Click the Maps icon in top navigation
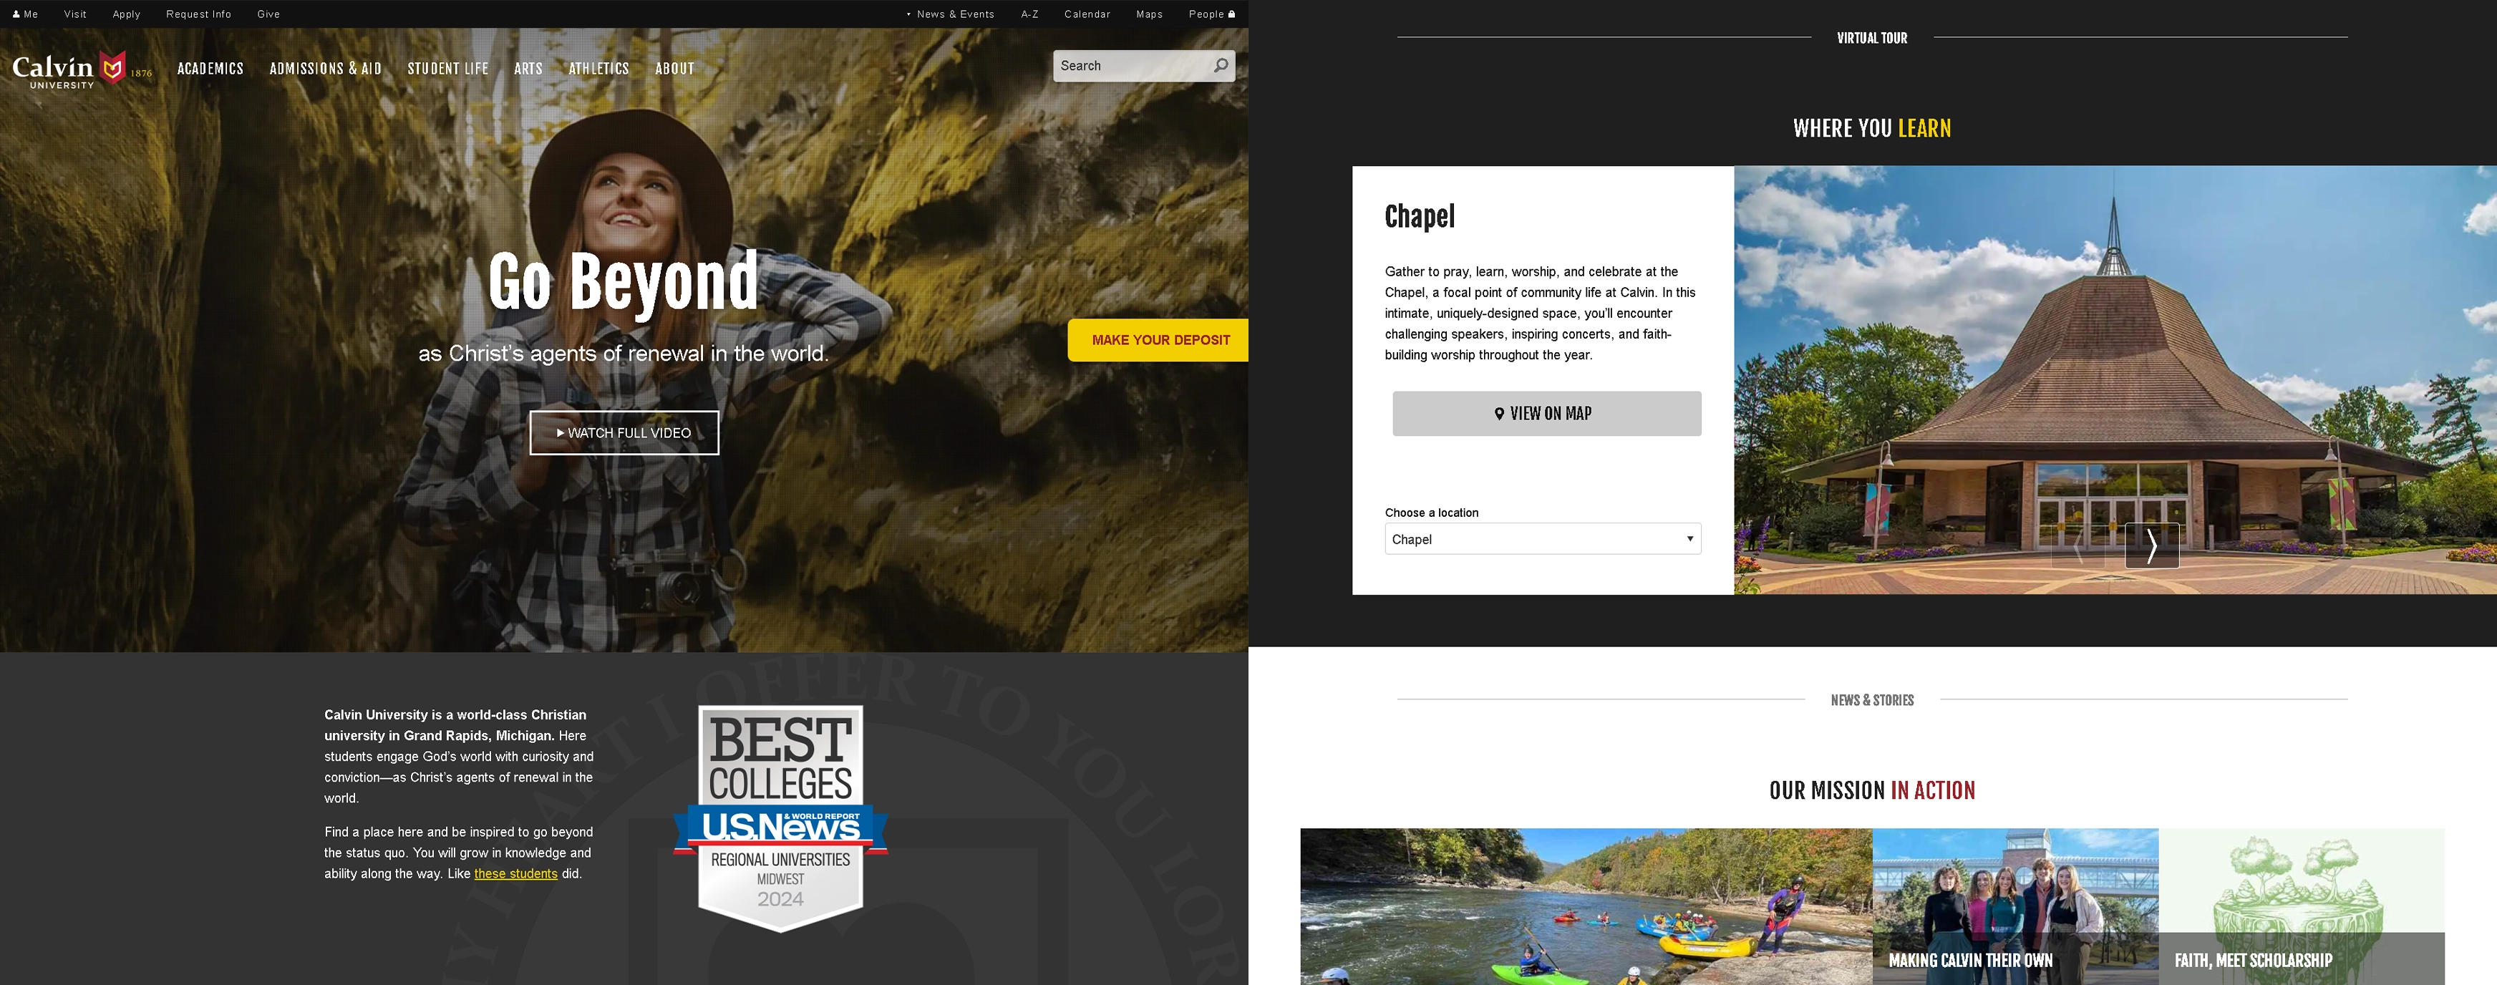The width and height of the screenshot is (2497, 985). (x=1150, y=13)
